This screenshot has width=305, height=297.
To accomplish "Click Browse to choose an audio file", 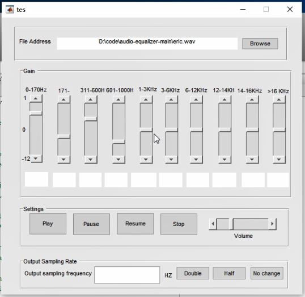I will click(260, 44).
